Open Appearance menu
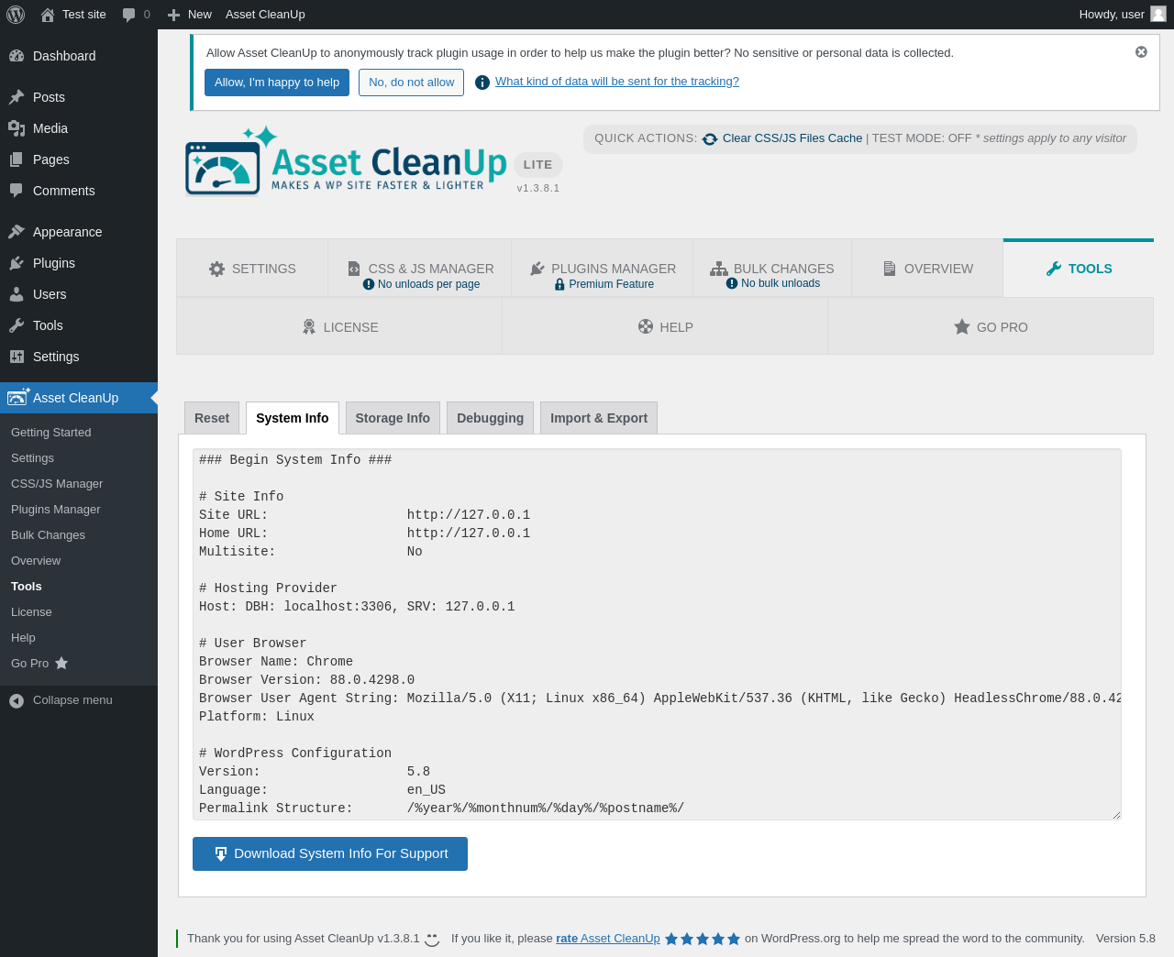The height and width of the screenshot is (957, 1174). click(79, 232)
